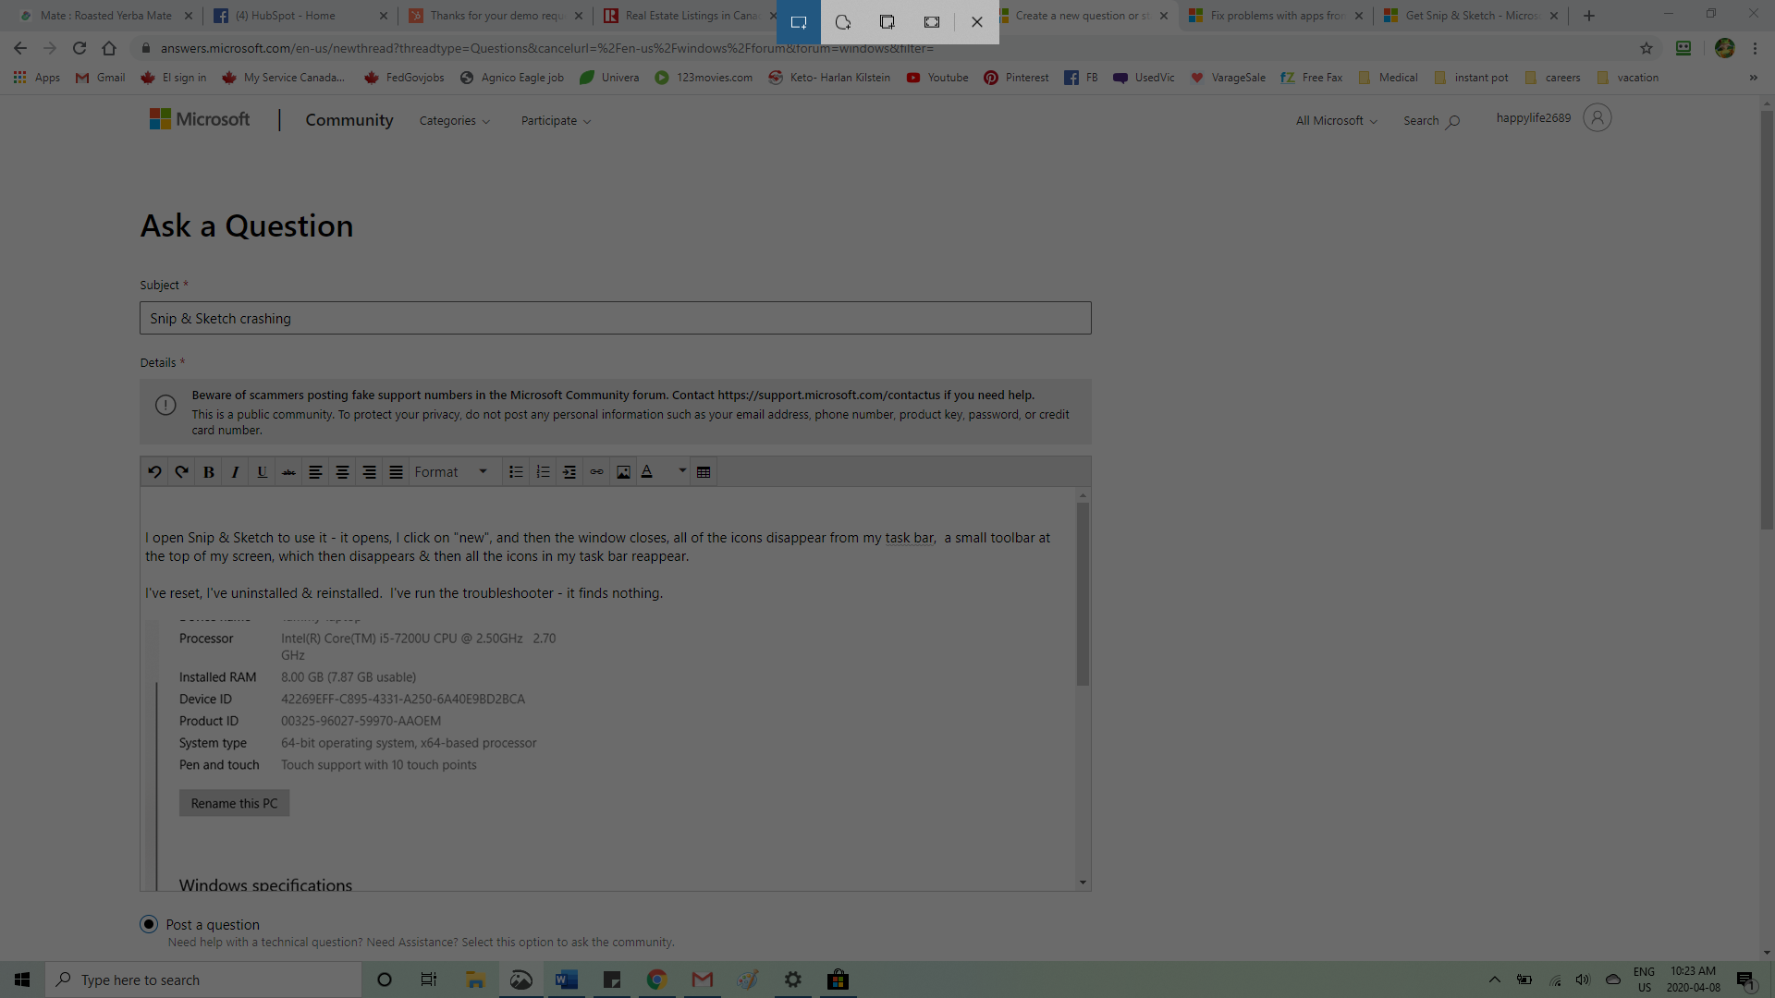Select the Freeform snip mode
The image size is (1775, 998).
(x=842, y=21)
